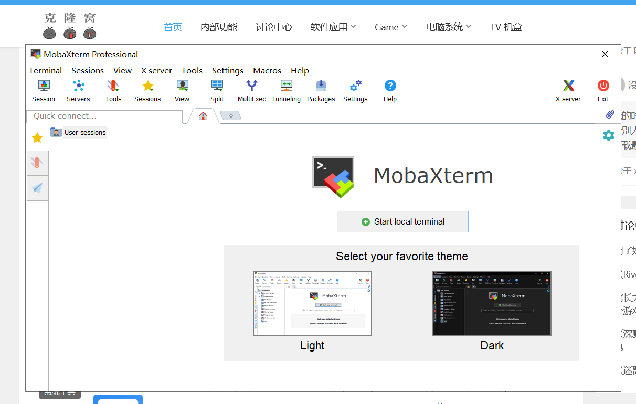Viewport: 636px width, 404px height.
Task: Open the X server menu
Action: pos(156,70)
